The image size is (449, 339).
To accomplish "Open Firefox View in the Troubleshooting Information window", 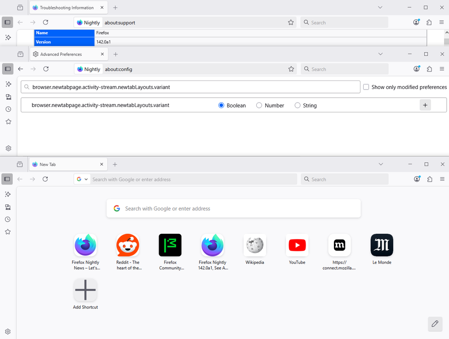I will [20, 8].
